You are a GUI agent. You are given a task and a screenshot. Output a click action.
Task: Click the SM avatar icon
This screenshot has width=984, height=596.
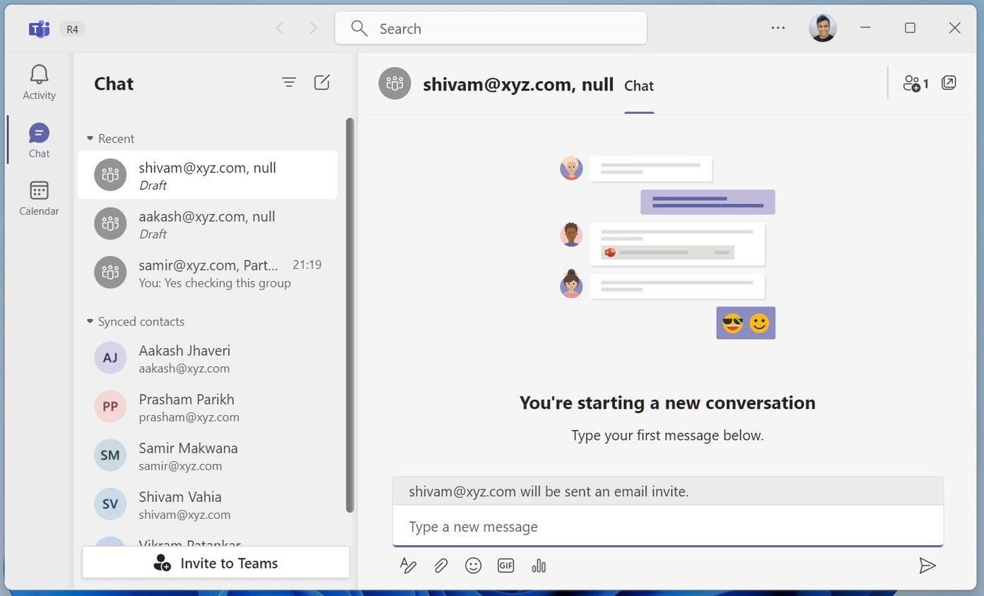click(110, 455)
